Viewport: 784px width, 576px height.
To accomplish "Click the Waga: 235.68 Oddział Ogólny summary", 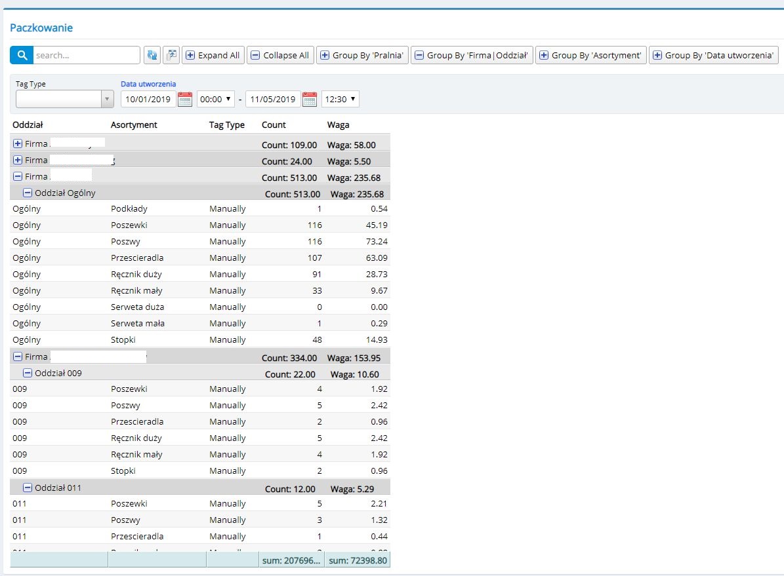I will point(357,195).
